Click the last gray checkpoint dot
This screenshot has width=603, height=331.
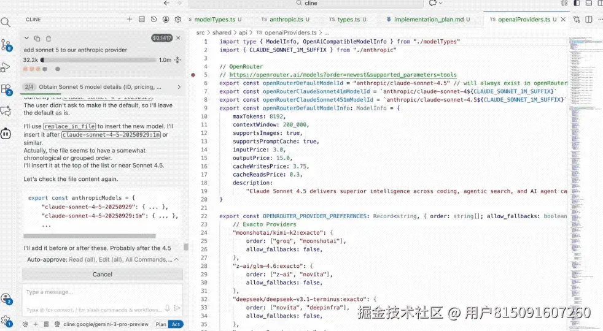tap(58, 69)
